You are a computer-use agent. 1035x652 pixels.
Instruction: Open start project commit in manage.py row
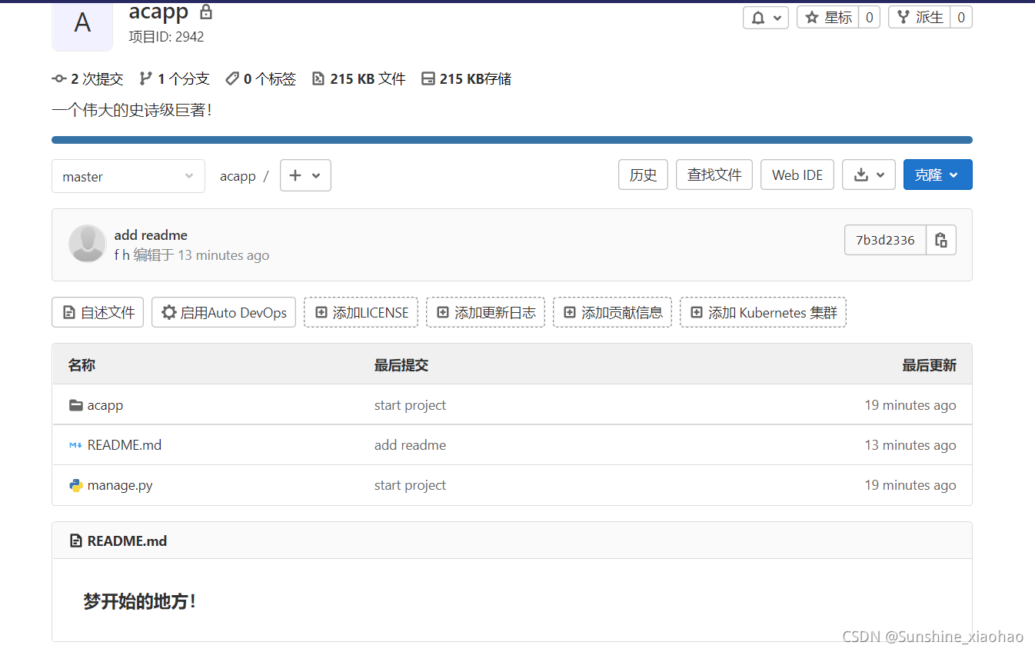410,485
